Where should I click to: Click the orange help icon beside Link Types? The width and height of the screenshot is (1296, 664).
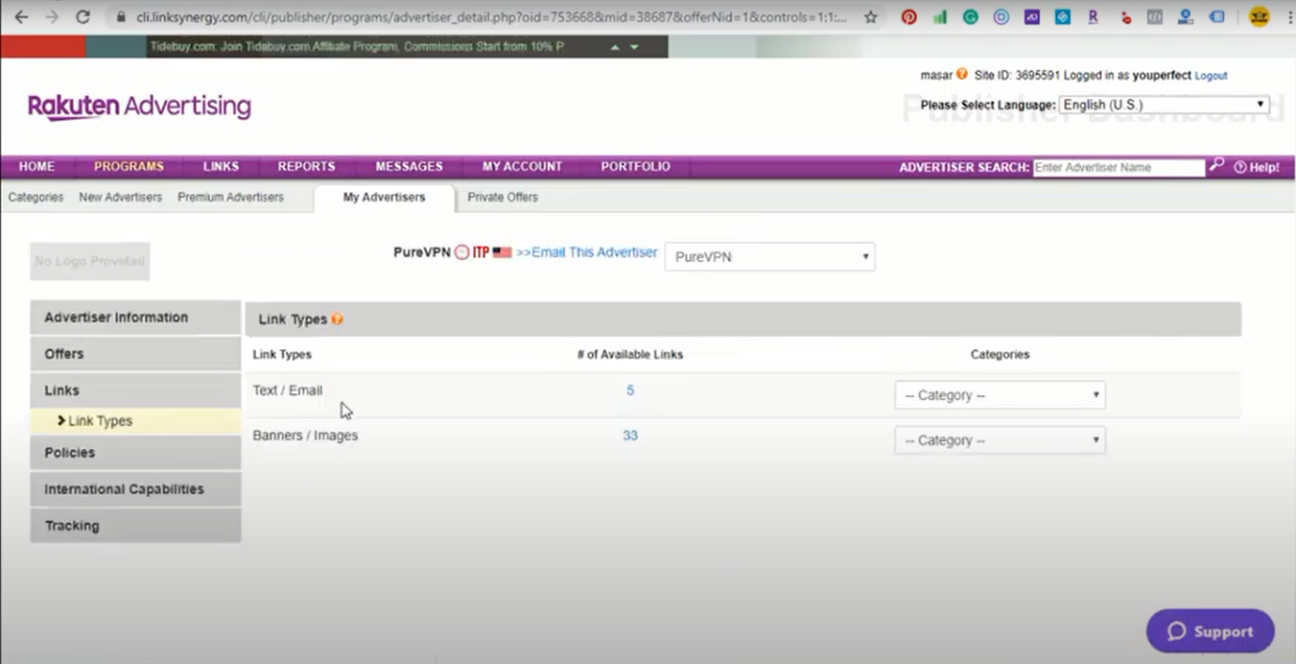[337, 320]
